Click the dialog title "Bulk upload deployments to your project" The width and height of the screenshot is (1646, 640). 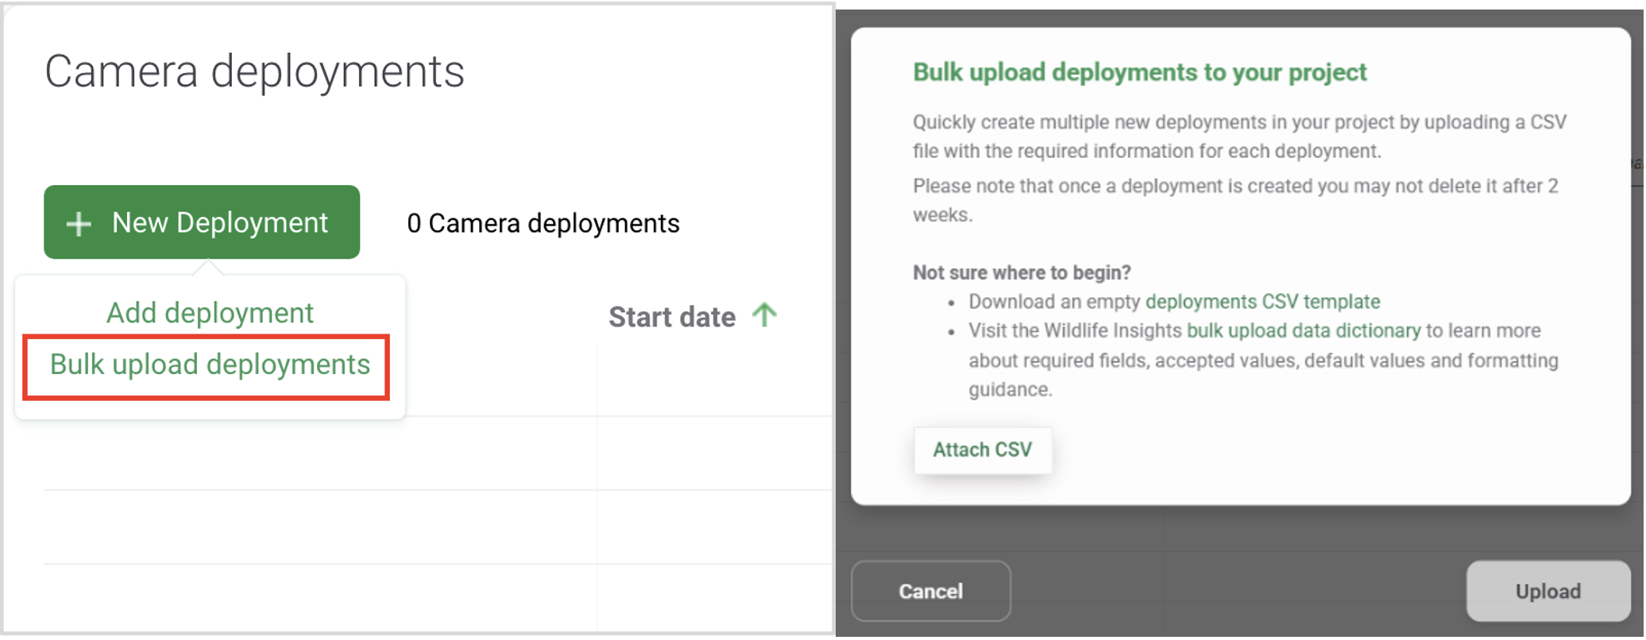pos(1139,72)
